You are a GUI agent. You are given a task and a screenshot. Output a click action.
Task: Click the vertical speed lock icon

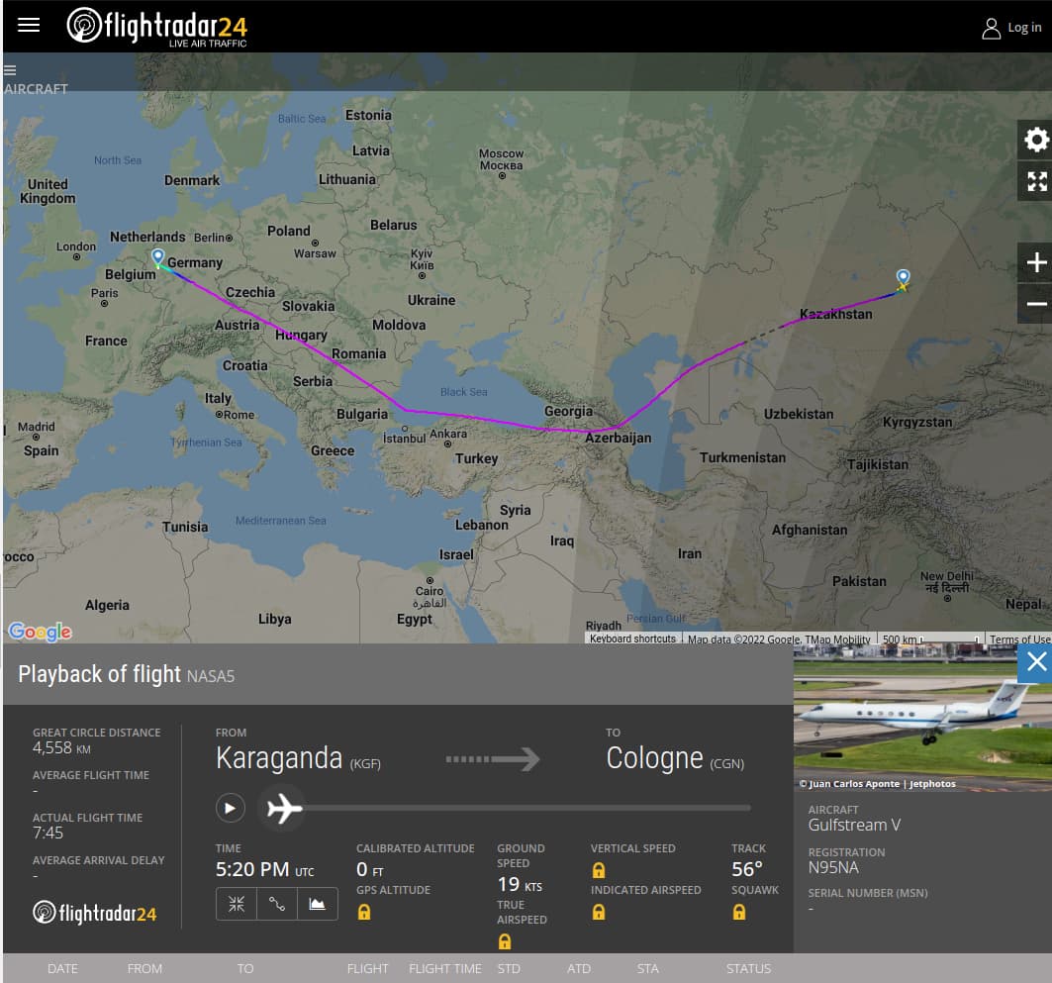pyautogui.click(x=598, y=870)
